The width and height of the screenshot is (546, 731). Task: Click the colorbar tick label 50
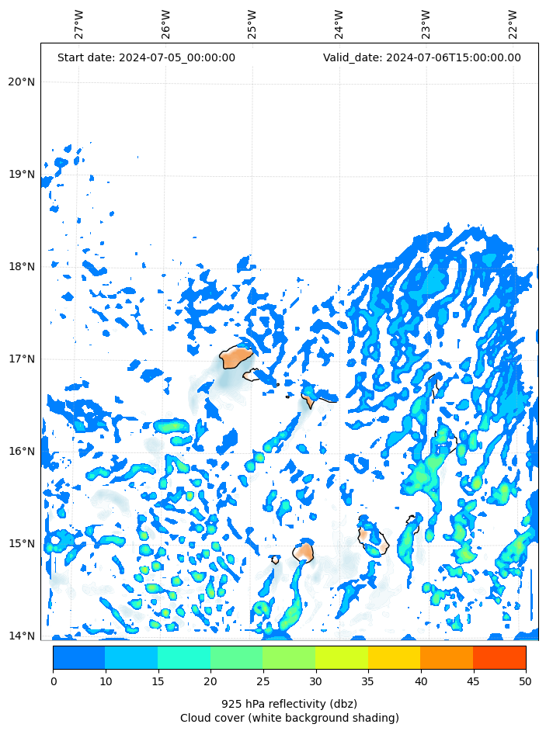[x=526, y=681]
